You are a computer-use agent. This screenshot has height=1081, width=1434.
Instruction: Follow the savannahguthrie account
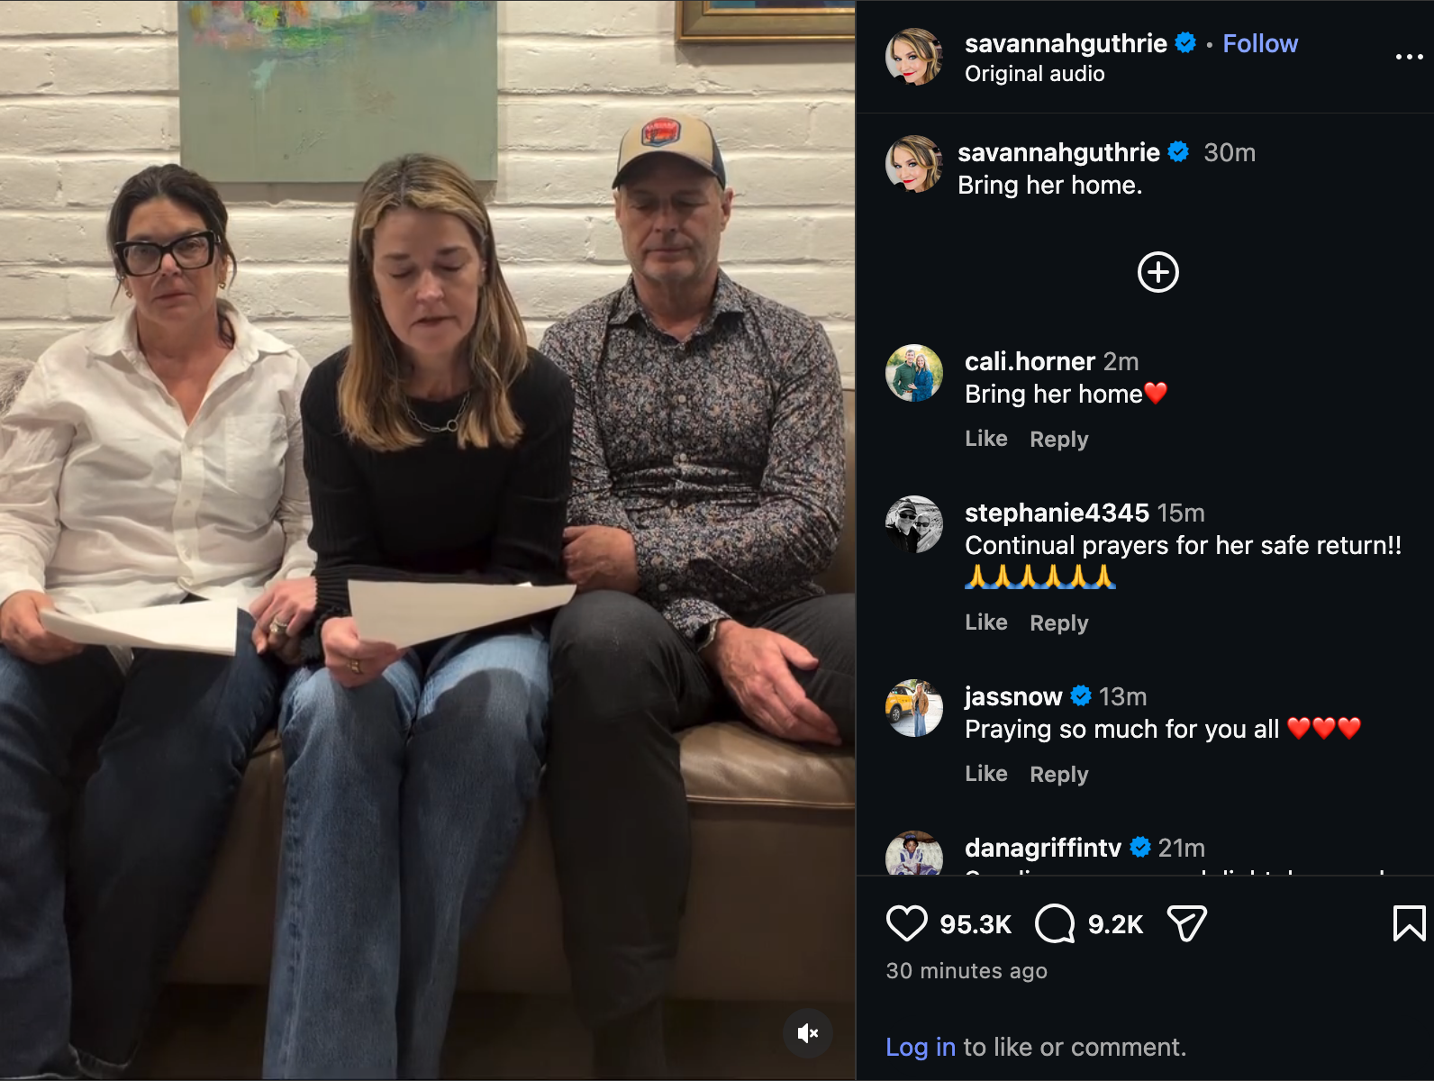1260,43
